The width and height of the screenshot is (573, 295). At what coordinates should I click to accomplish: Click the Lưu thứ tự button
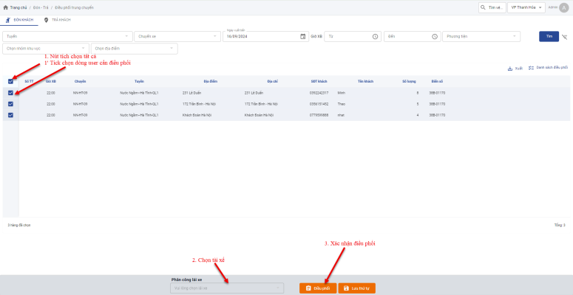[x=358, y=288]
